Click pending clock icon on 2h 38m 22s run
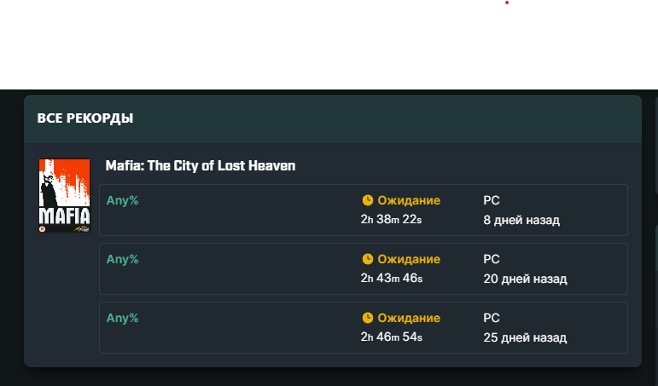 [x=368, y=200]
